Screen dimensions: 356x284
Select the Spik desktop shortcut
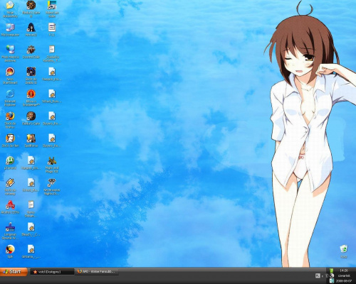10,251
